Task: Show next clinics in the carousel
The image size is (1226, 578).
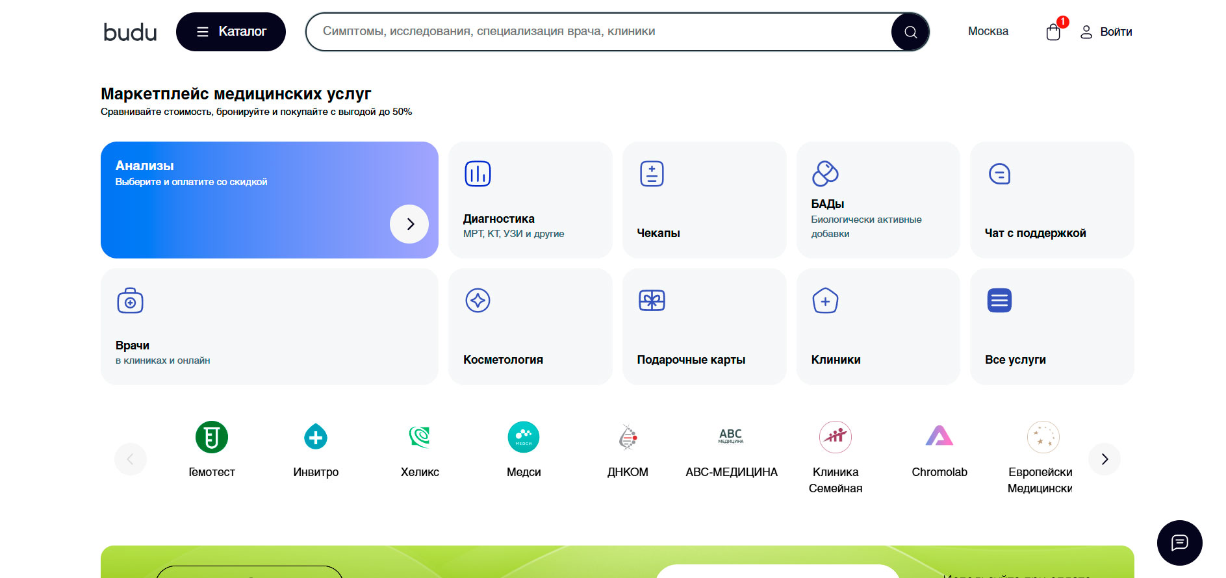Action: [1105, 459]
